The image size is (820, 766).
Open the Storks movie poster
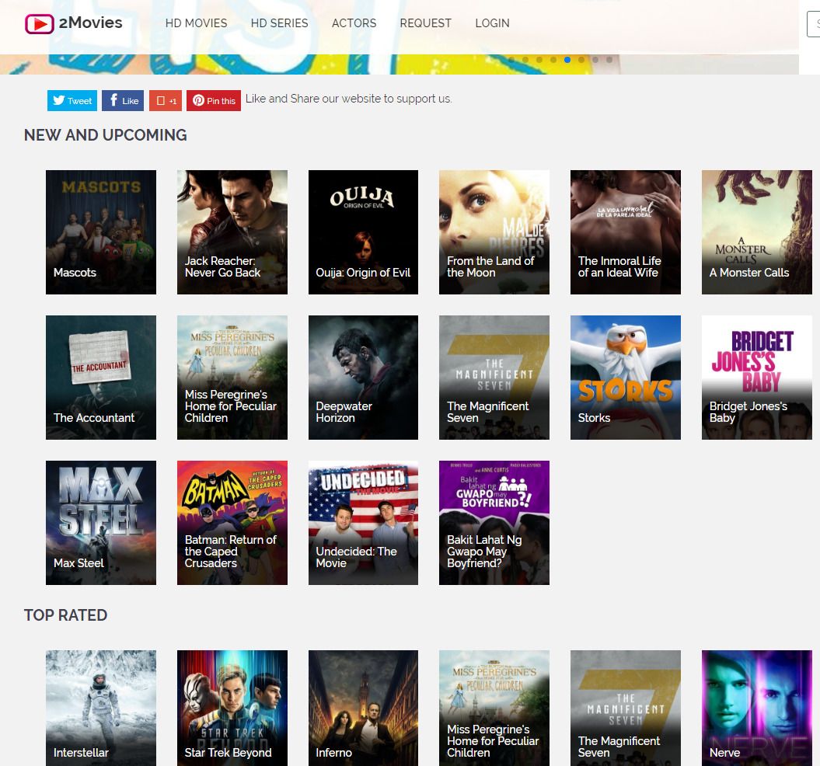pos(626,378)
